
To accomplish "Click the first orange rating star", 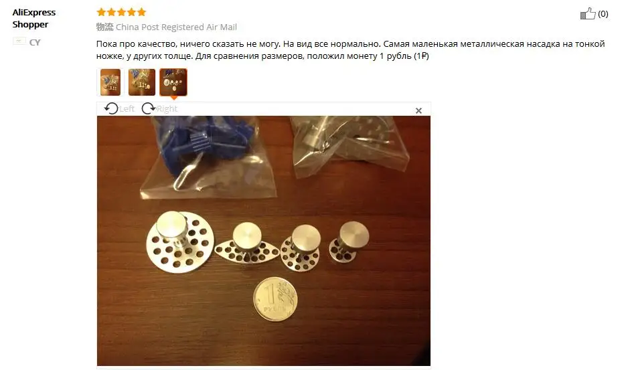I will (101, 12).
